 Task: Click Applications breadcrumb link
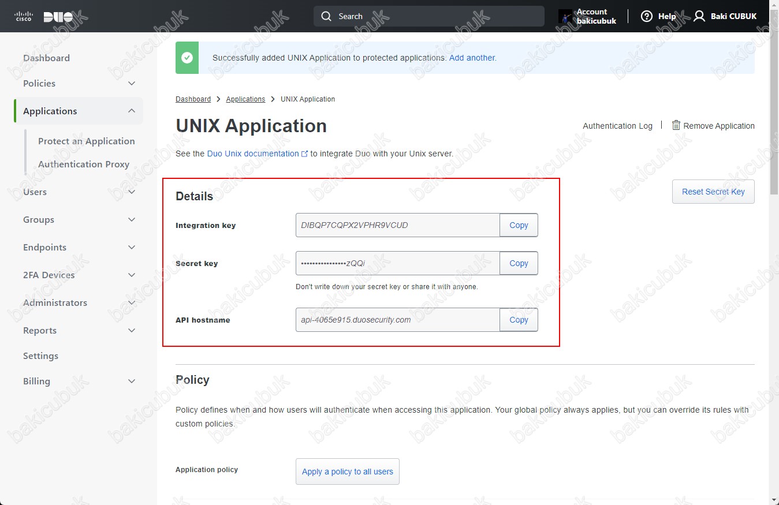pos(245,99)
